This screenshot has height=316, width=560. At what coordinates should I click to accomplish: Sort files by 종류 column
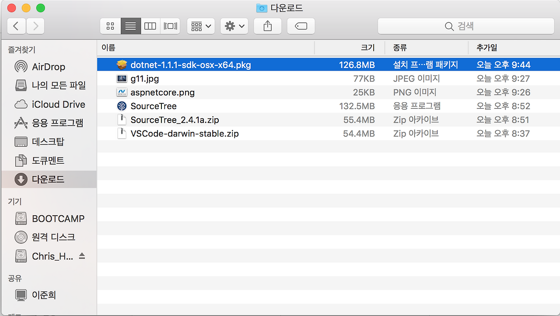click(x=427, y=48)
